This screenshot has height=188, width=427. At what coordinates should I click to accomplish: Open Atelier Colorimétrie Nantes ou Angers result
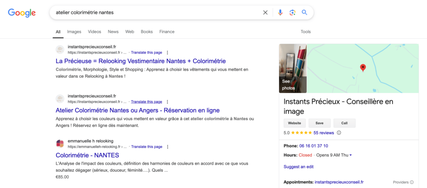click(138, 110)
